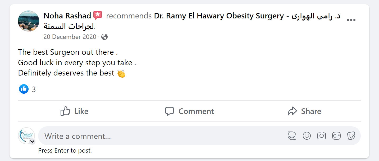Click the blue thumbs-up reaction icon
The image size is (379, 161).
(x=24, y=89)
